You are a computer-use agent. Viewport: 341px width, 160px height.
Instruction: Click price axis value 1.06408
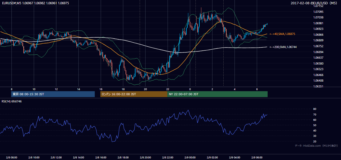click(319, 81)
